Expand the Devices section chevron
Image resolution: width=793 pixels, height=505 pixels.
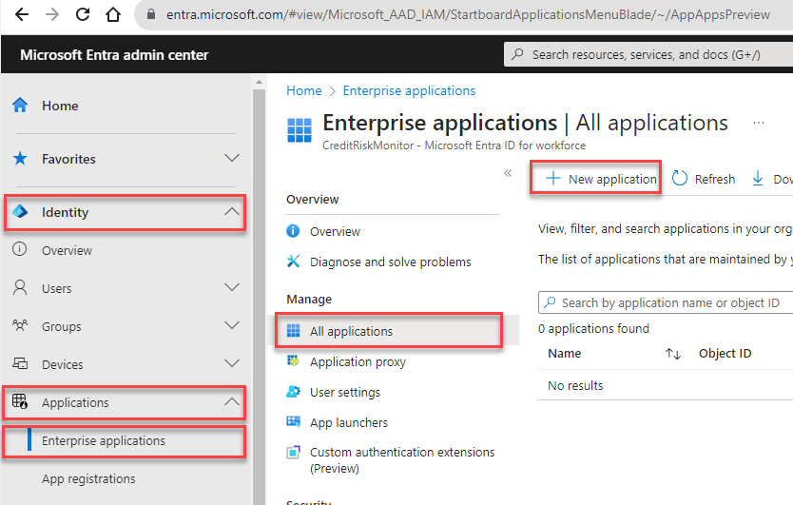232,363
